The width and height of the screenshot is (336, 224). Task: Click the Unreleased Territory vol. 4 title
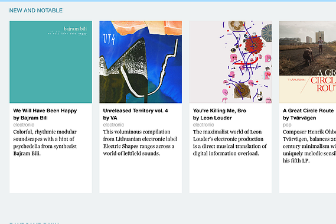135,111
